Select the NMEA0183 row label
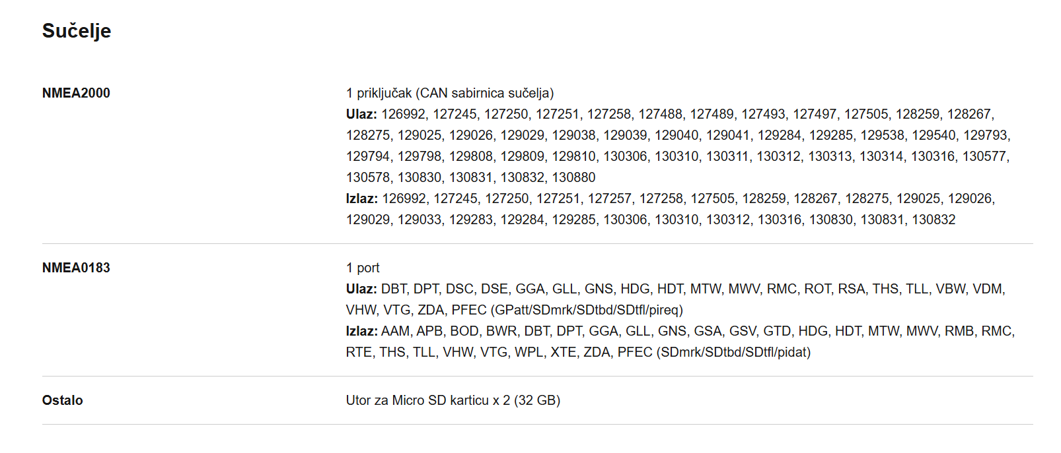The height and width of the screenshot is (453, 1061). [76, 268]
